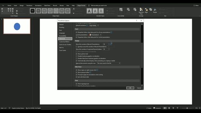Switch to Slide Sorter view

pos(169,108)
